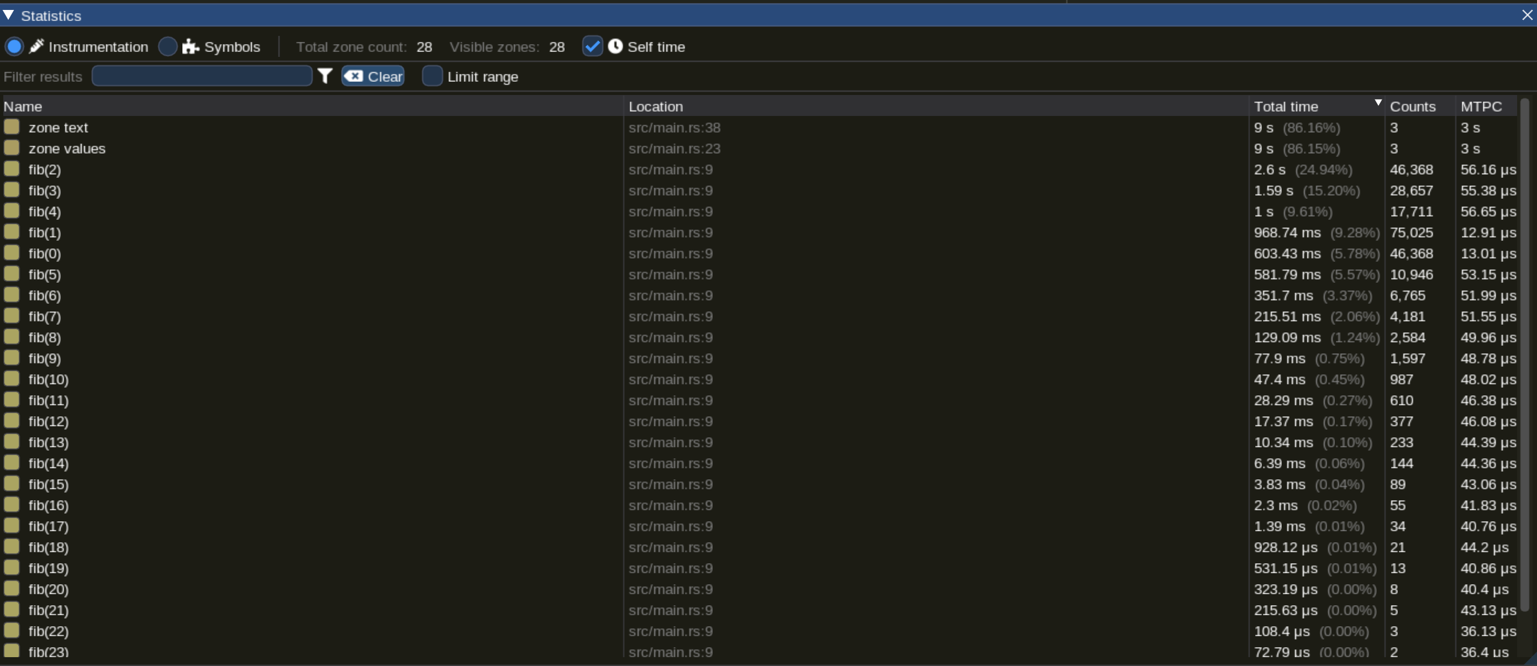1537x666 pixels.
Task: Click total time 928.12 µs value
Action: click(x=1285, y=547)
